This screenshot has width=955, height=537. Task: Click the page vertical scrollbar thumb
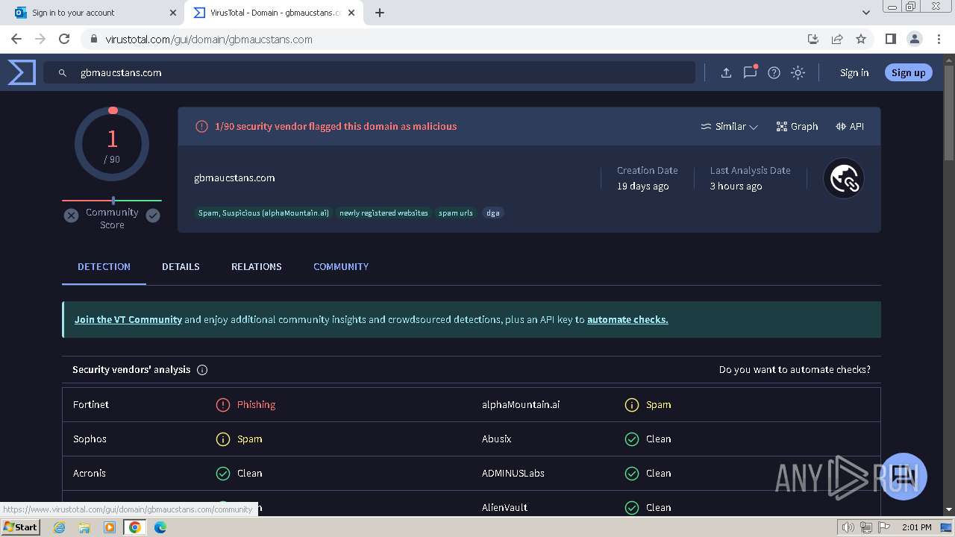(x=949, y=112)
